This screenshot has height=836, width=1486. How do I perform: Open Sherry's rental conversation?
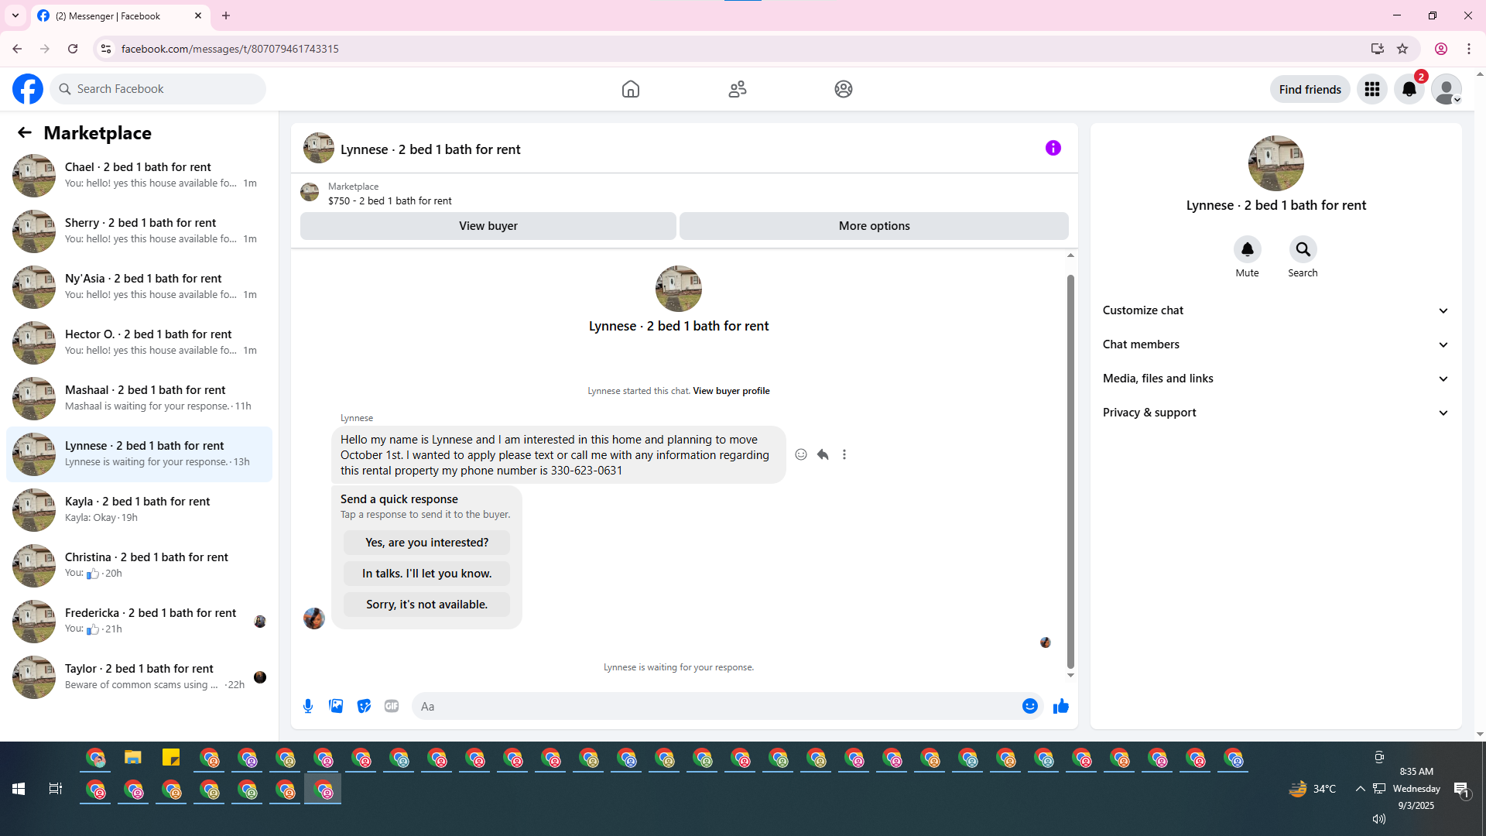[139, 231]
